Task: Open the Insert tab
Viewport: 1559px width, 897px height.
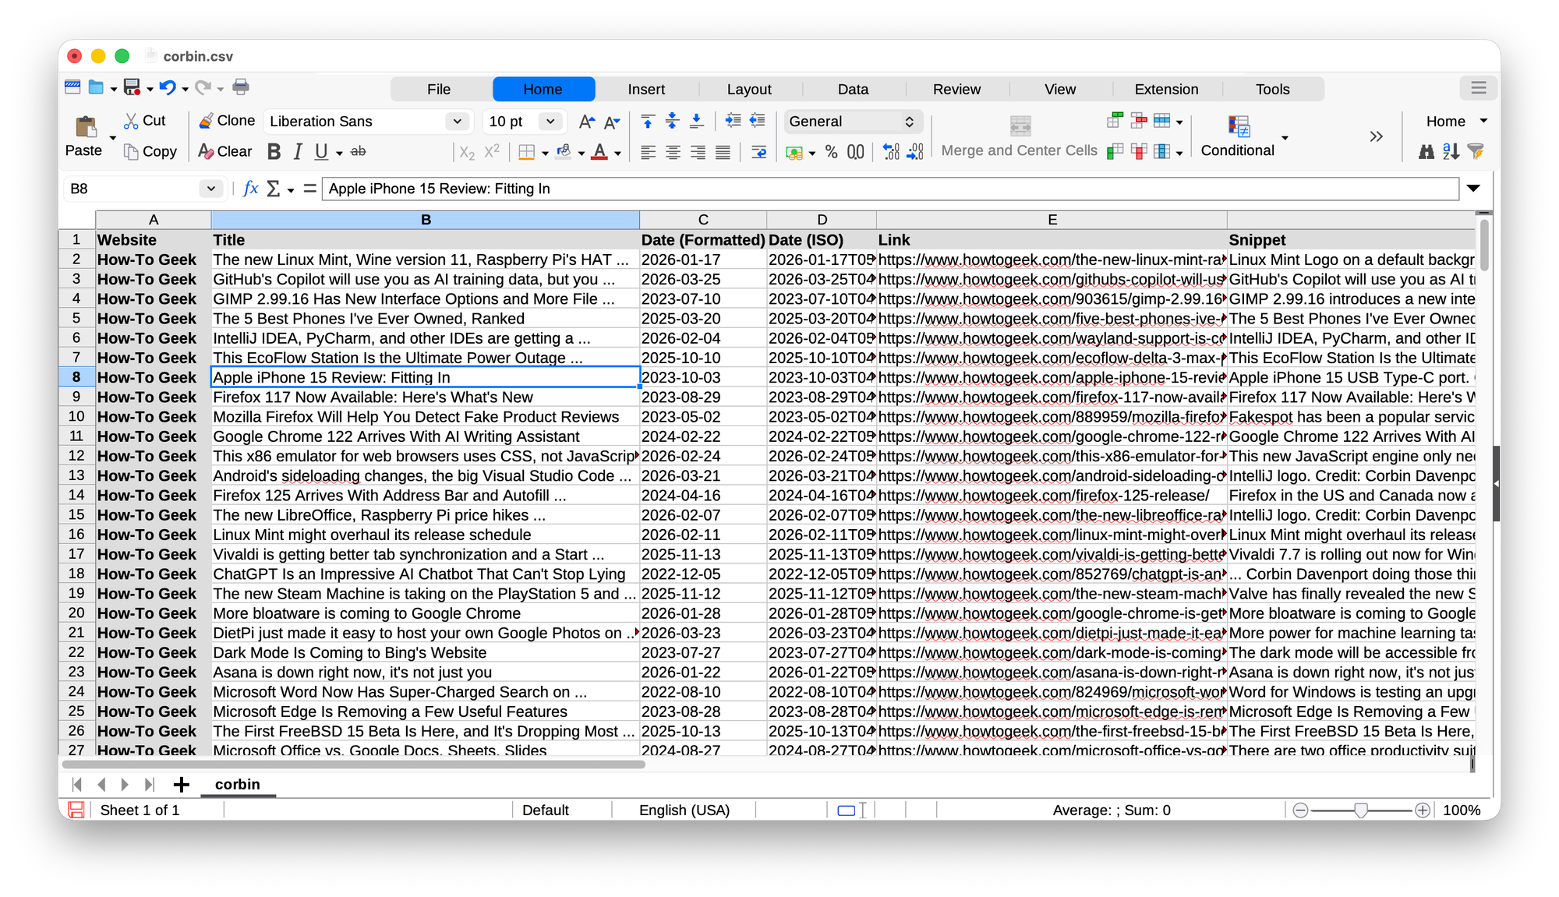Action: tap(646, 90)
